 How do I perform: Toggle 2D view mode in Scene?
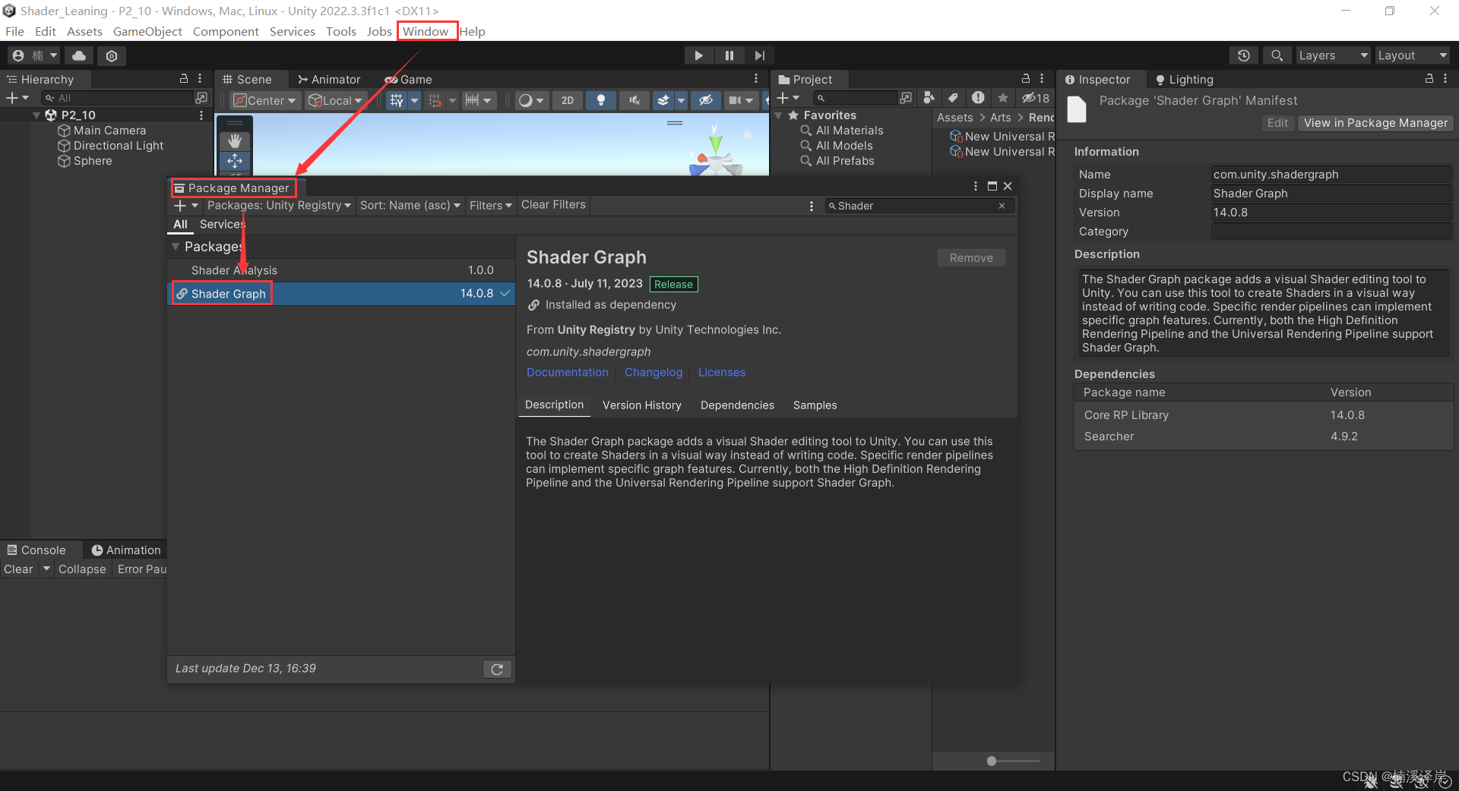point(567,100)
